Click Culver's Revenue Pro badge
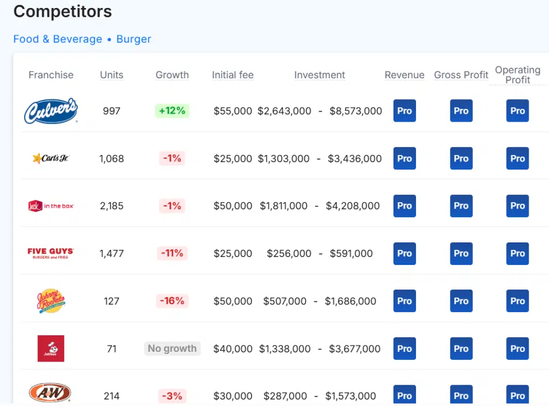Image resolution: width=549 pixels, height=406 pixels. [x=404, y=111]
